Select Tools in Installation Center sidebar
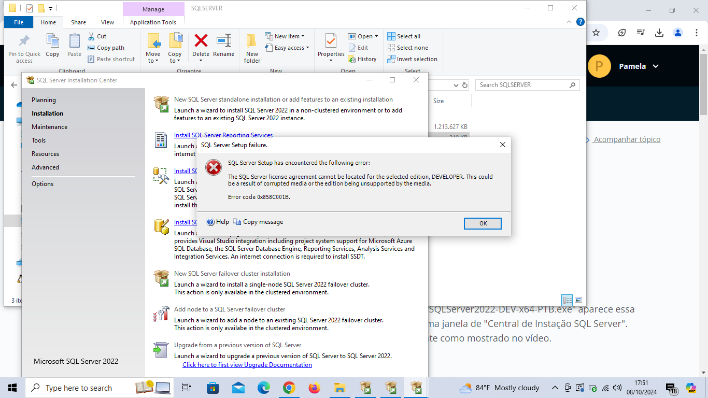 [x=38, y=140]
